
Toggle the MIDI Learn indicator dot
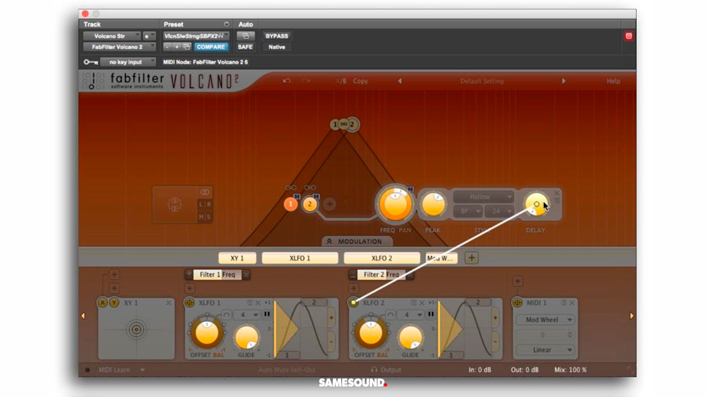[x=87, y=370]
